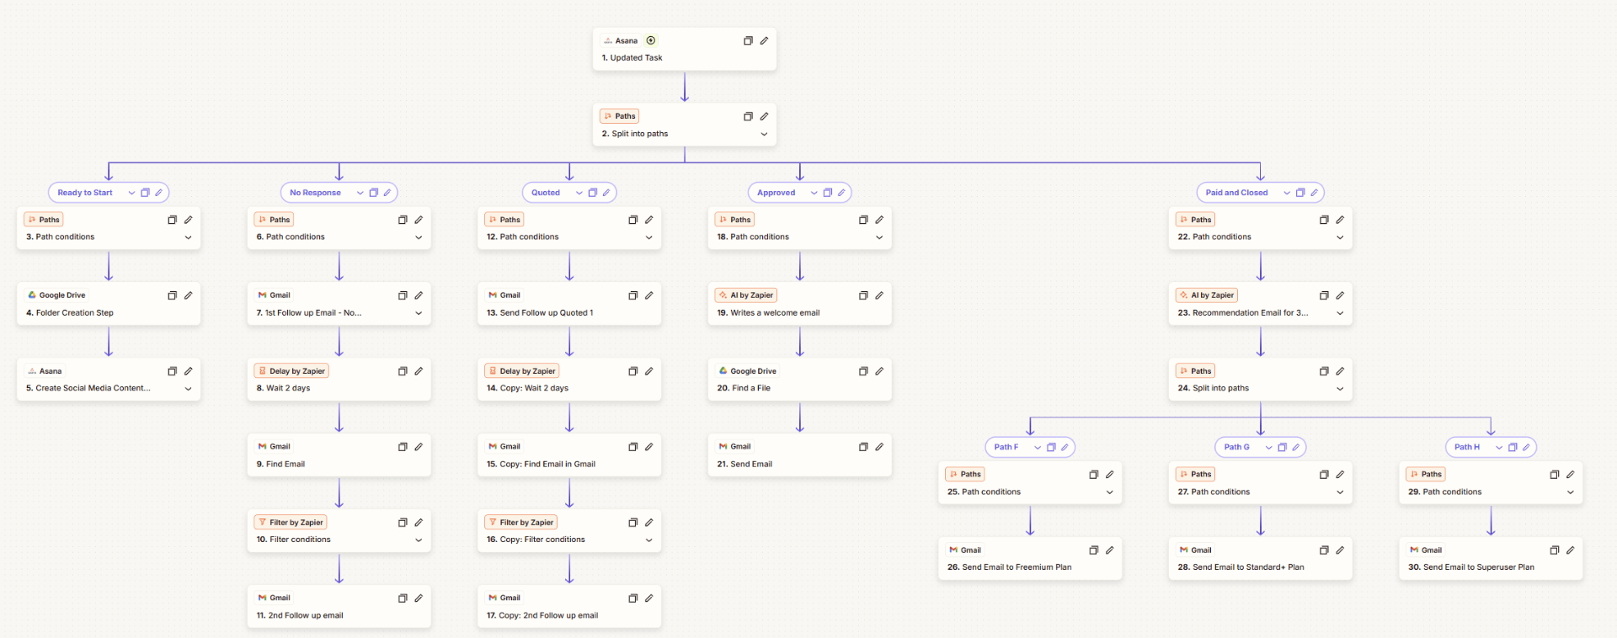Screen dimensions: 1617x638
Task: Edit step 17 Copy: 2nd Follow up email
Action: [x=648, y=598]
